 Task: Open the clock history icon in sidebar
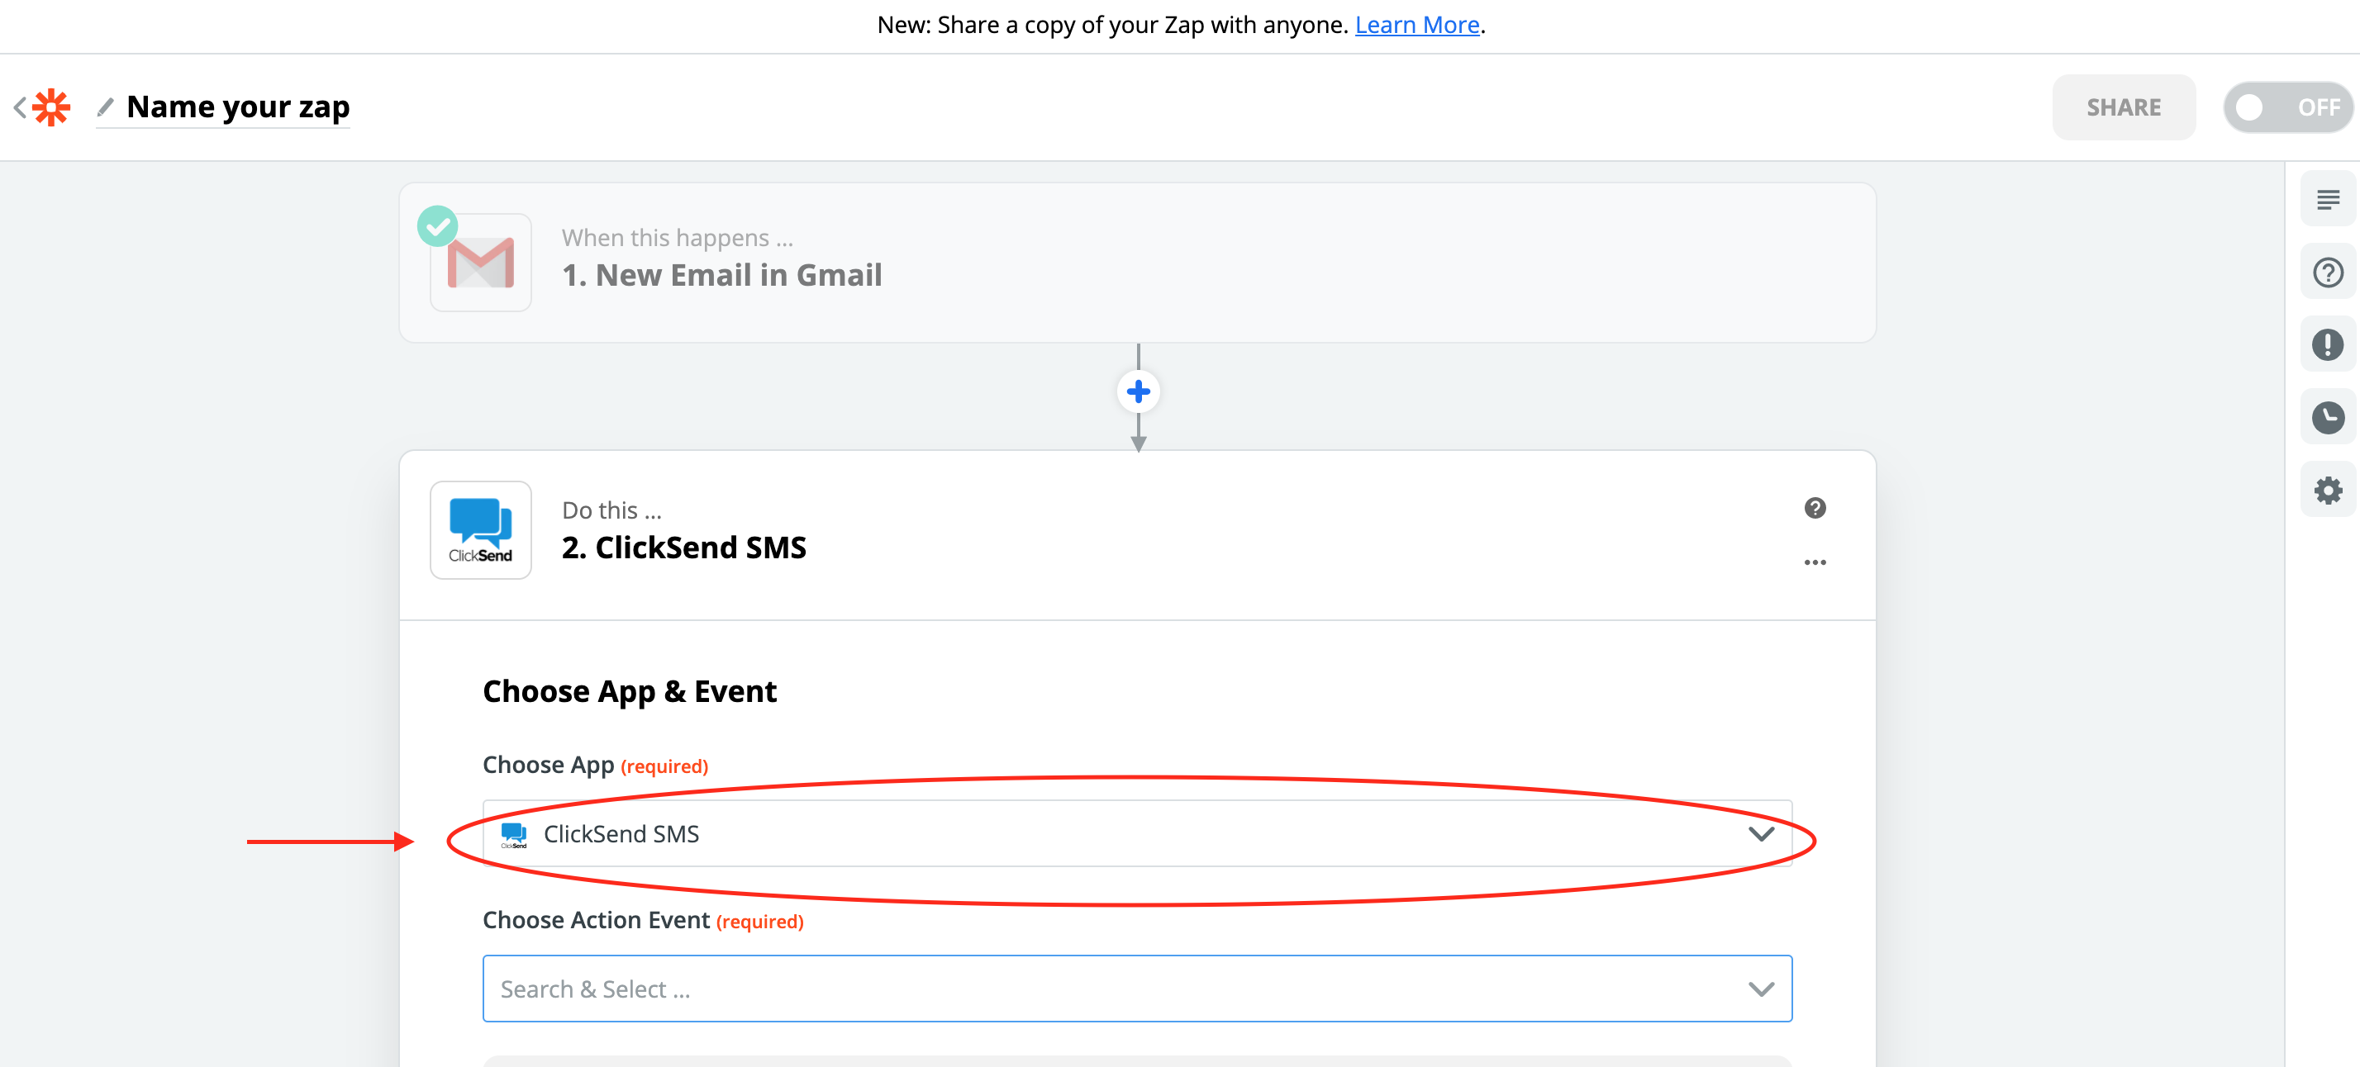pyautogui.click(x=2327, y=418)
